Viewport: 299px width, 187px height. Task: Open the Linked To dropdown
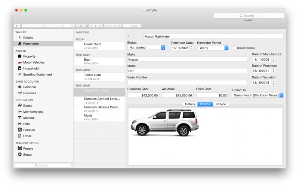point(258,95)
